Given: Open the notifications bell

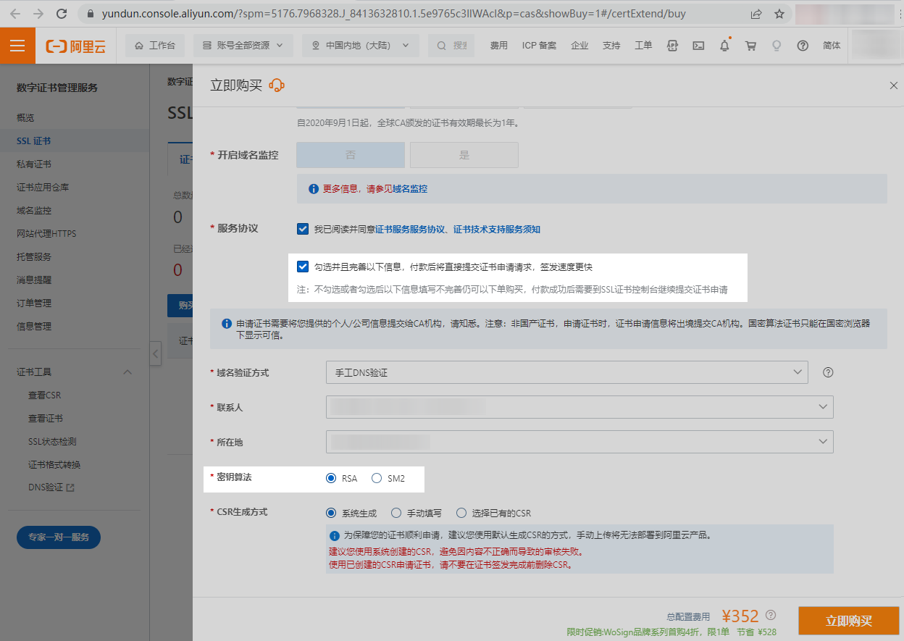Looking at the screenshot, I should (724, 45).
